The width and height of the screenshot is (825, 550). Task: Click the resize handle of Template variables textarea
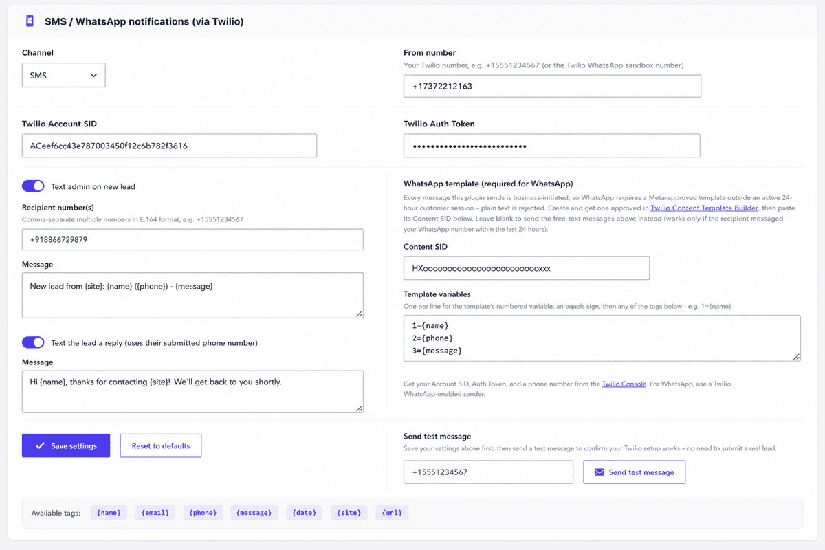pyautogui.click(x=796, y=356)
